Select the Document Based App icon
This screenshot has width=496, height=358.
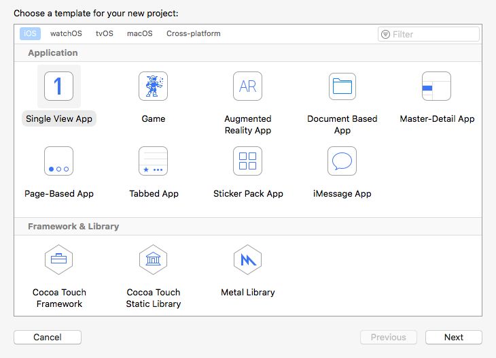point(342,86)
